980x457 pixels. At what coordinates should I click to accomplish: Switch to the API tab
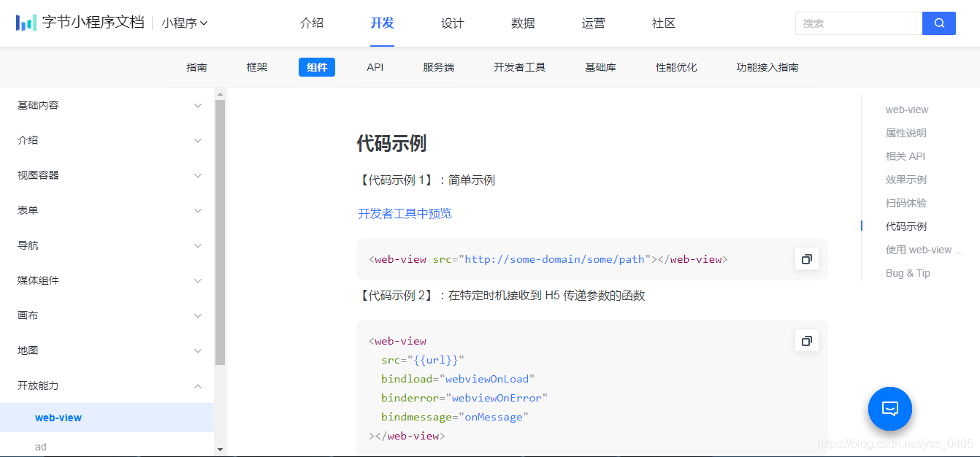pyautogui.click(x=375, y=66)
